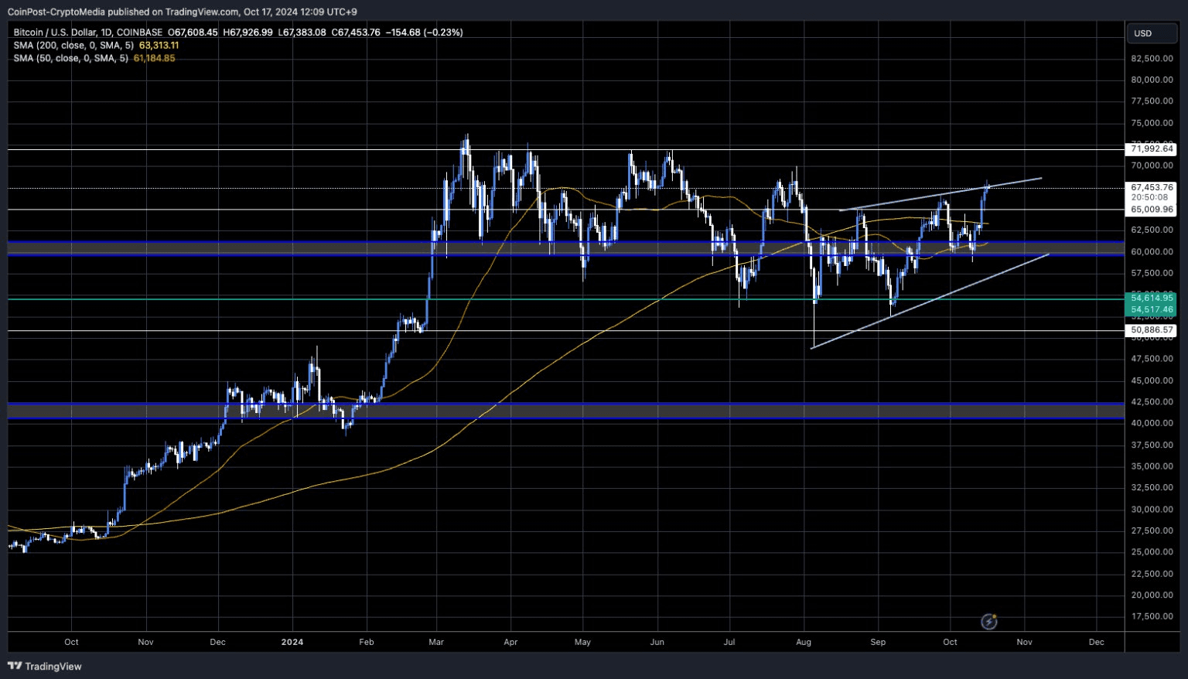1188x679 pixels.
Task: Click the 82,500.00 price axis tick
Action: (x=1152, y=58)
